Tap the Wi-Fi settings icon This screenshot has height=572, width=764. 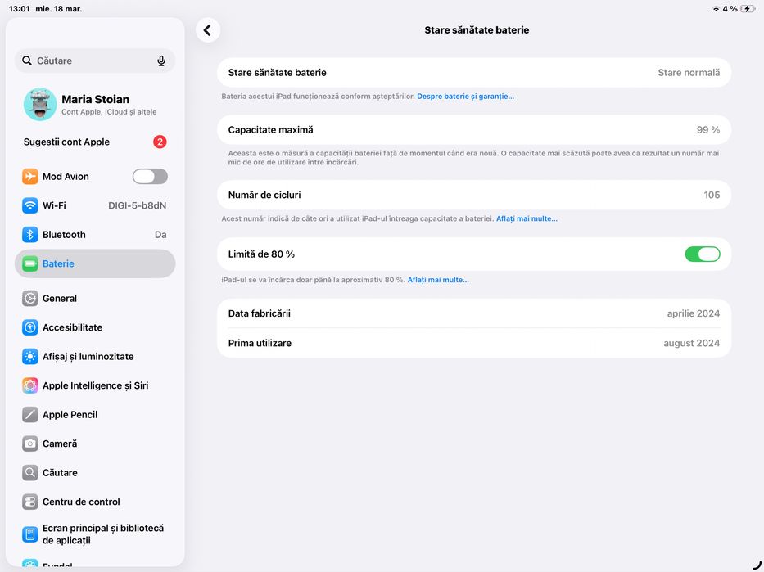[30, 205]
